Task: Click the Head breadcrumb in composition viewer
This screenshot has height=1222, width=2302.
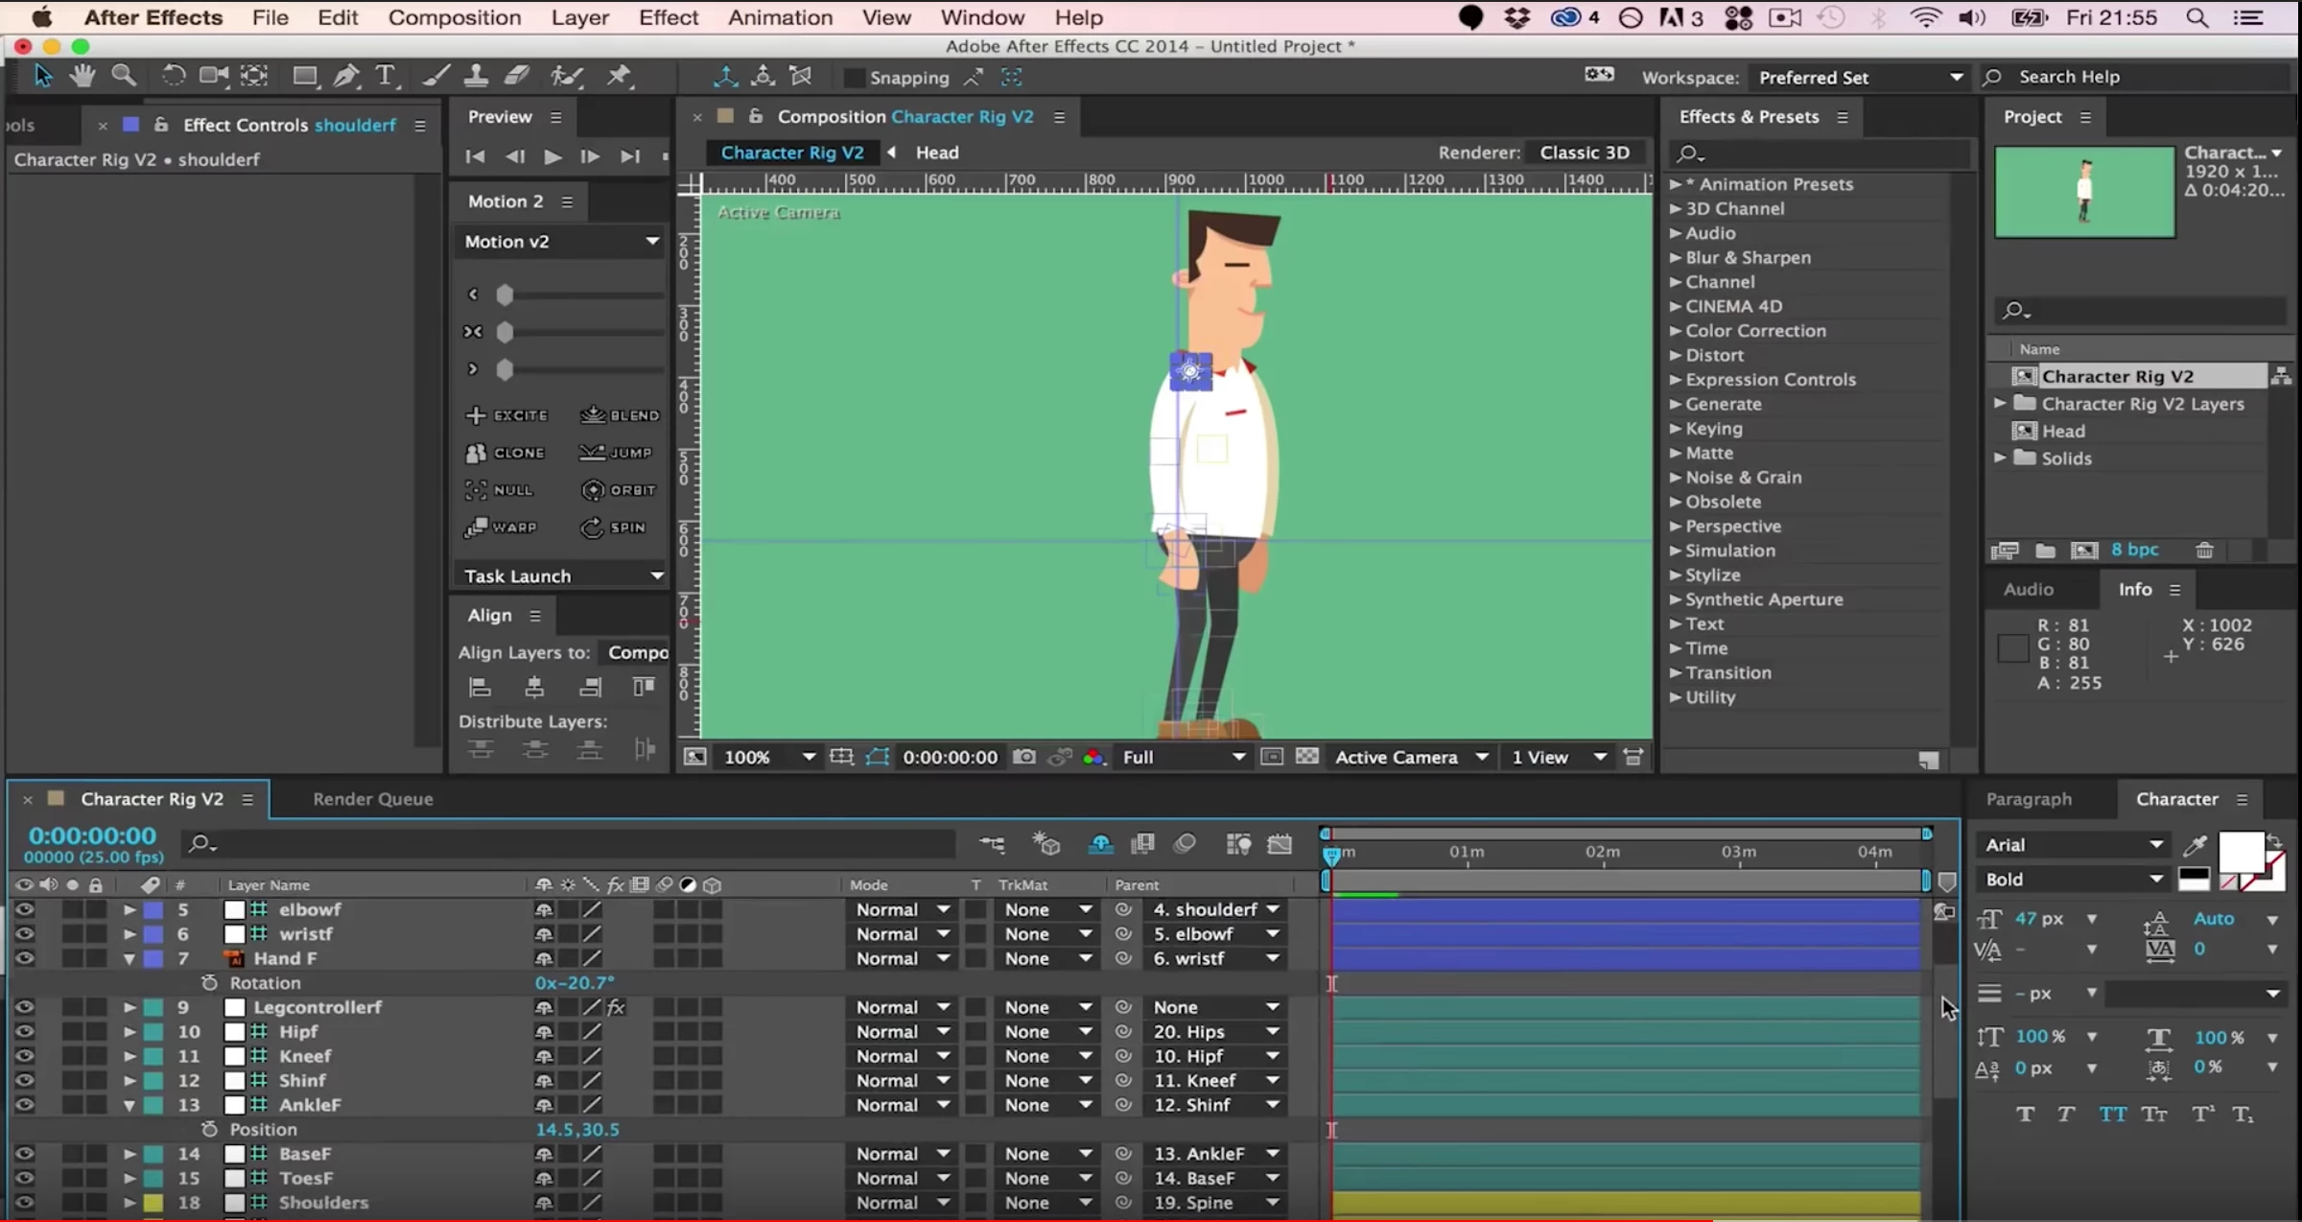Action: coord(936,153)
